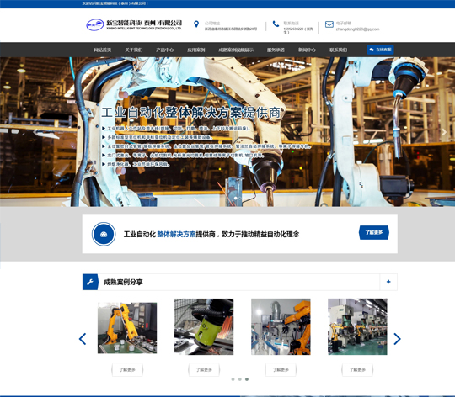The image size is (455, 397).
Task: Show the previous case photos with the left arrow
Action: click(x=83, y=339)
